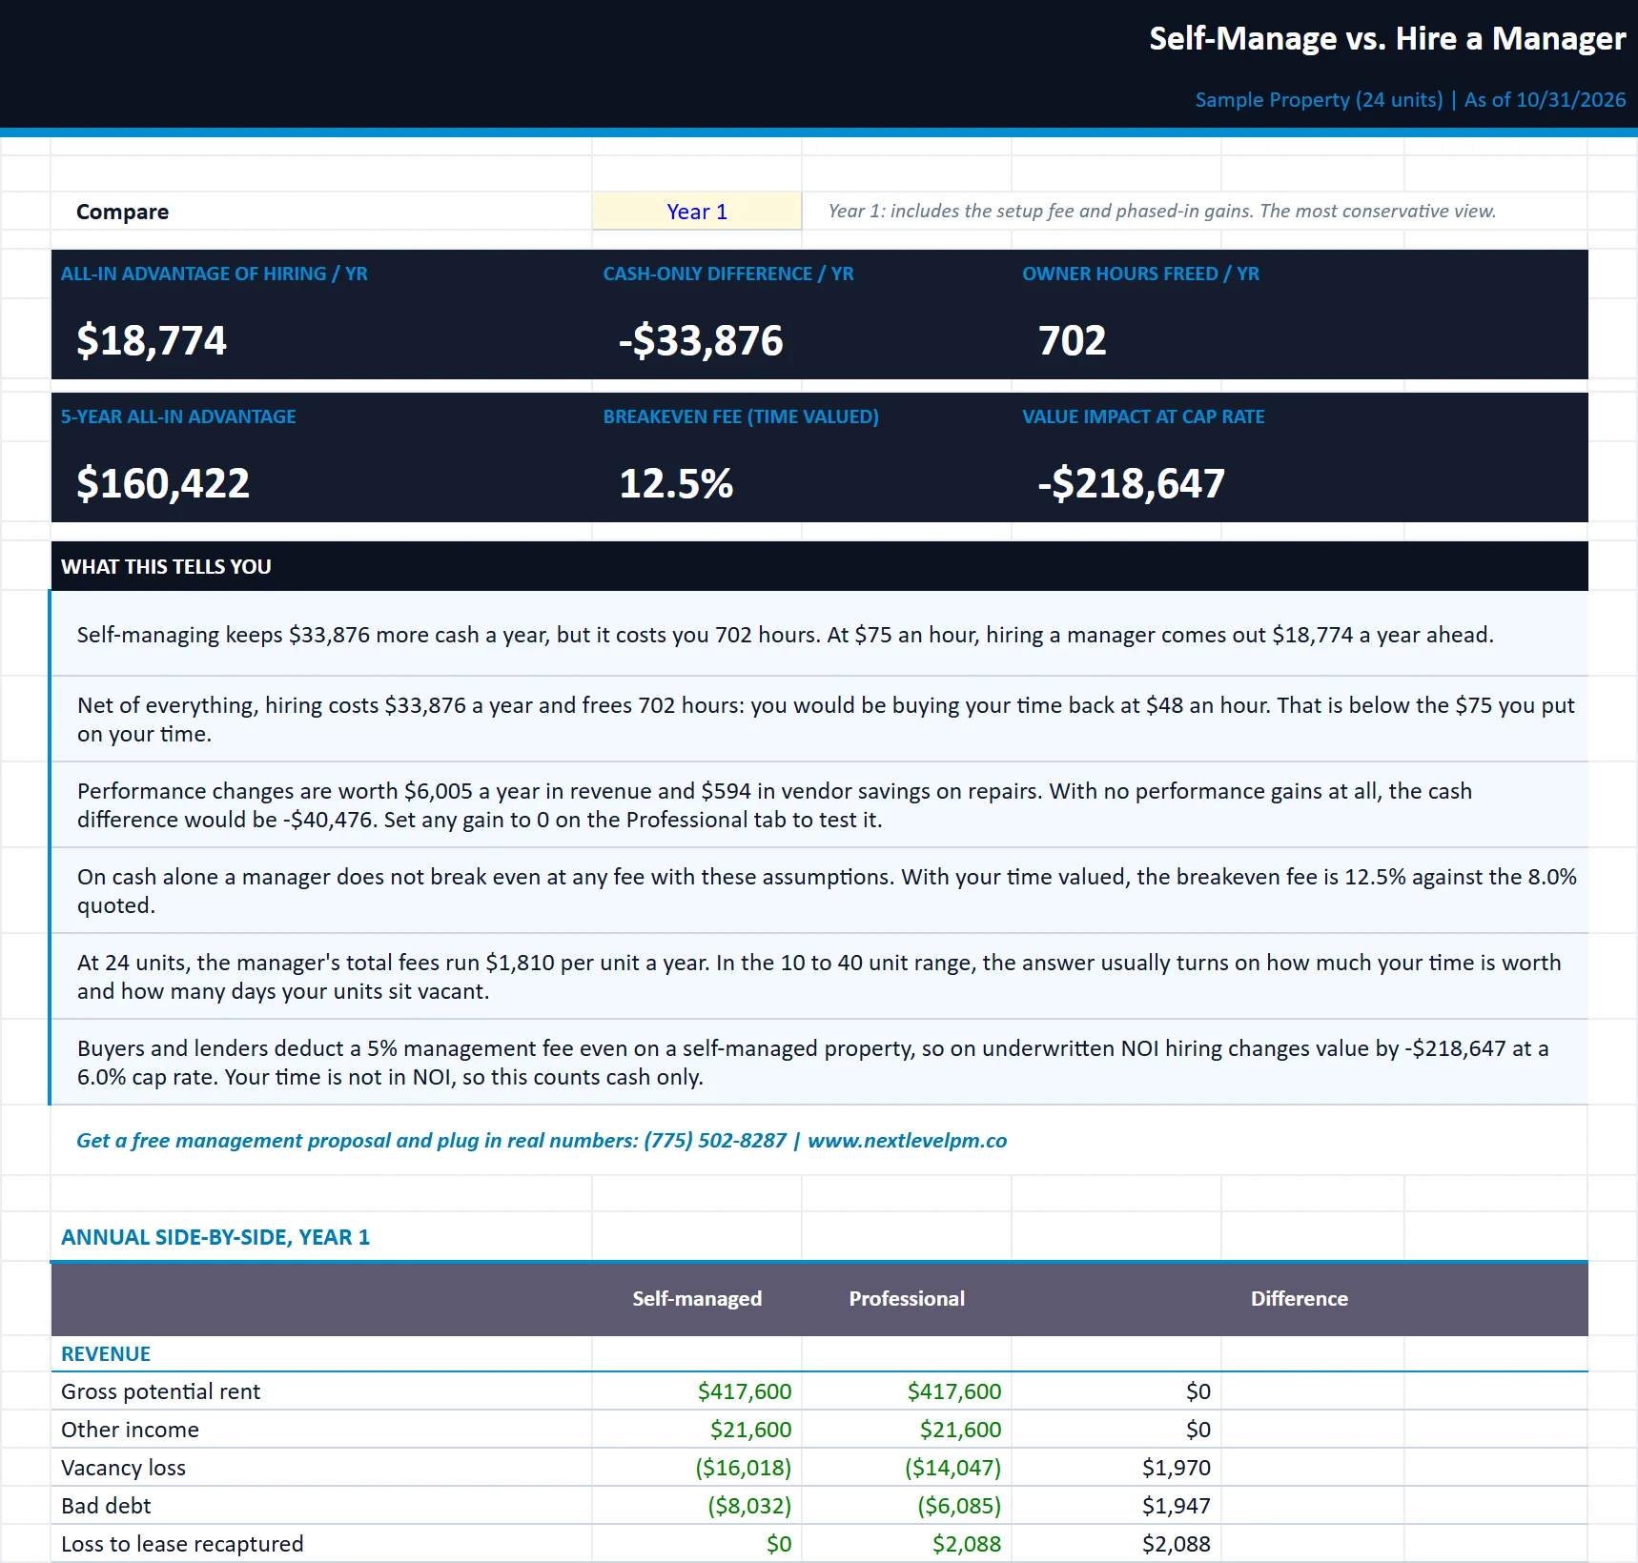Select Professional Gross potential rent $417,600
Image resolution: width=1638 pixels, height=1563 pixels.
954,1391
